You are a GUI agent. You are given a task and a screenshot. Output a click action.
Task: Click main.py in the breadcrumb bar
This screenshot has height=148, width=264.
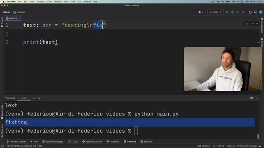(19, 12)
